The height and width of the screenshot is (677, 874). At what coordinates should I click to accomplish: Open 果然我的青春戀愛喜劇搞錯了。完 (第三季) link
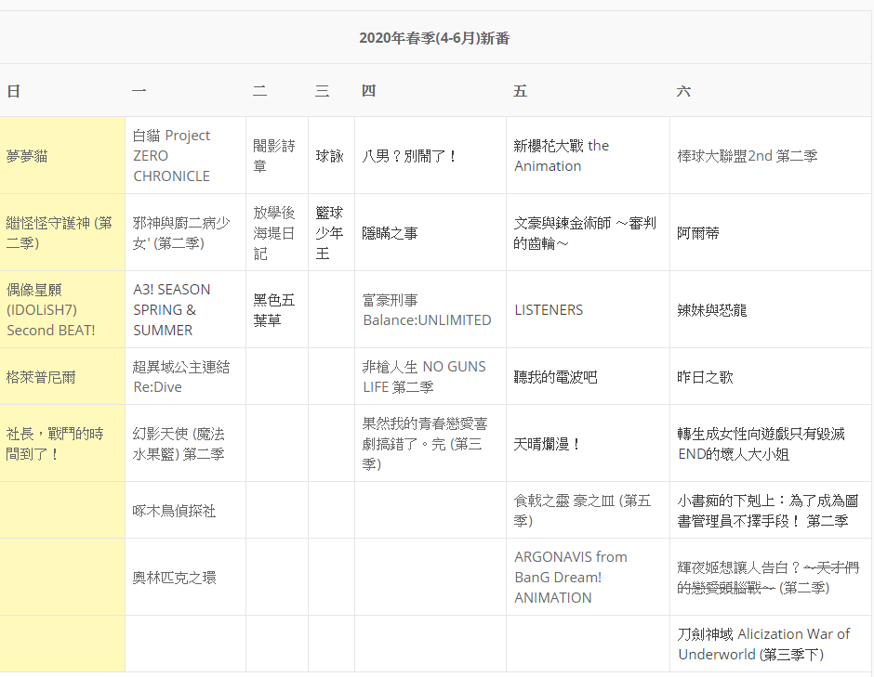coord(425,444)
